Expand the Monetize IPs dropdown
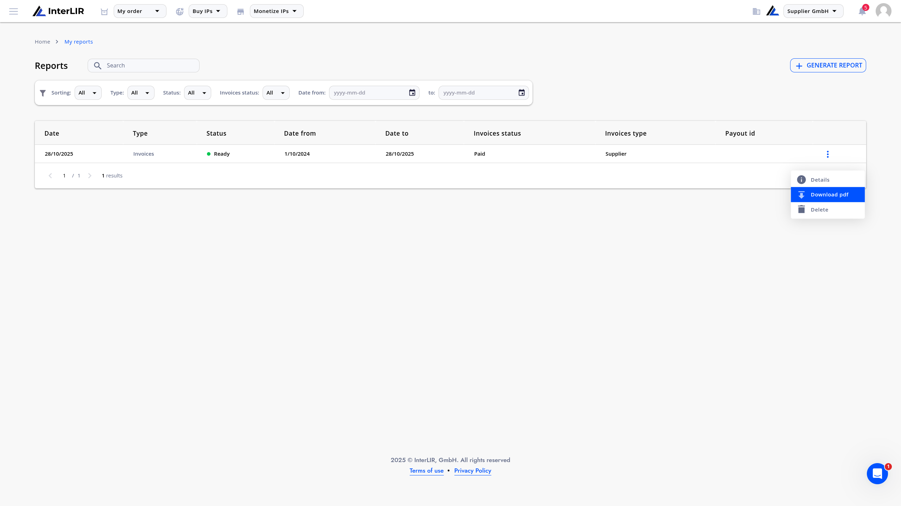901x506 pixels. point(277,11)
